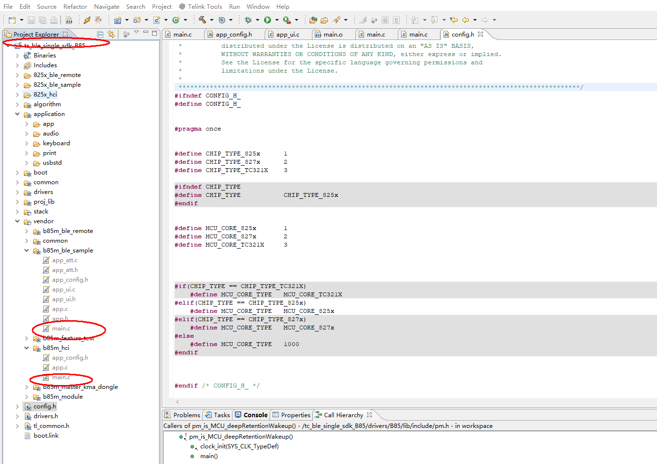Click the Save All toolbar icon
This screenshot has width=657, height=464.
[42, 20]
